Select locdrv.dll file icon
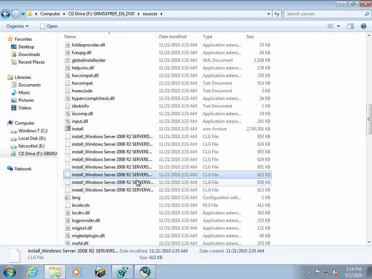Screen dimensions: 372x279 pos(68,213)
